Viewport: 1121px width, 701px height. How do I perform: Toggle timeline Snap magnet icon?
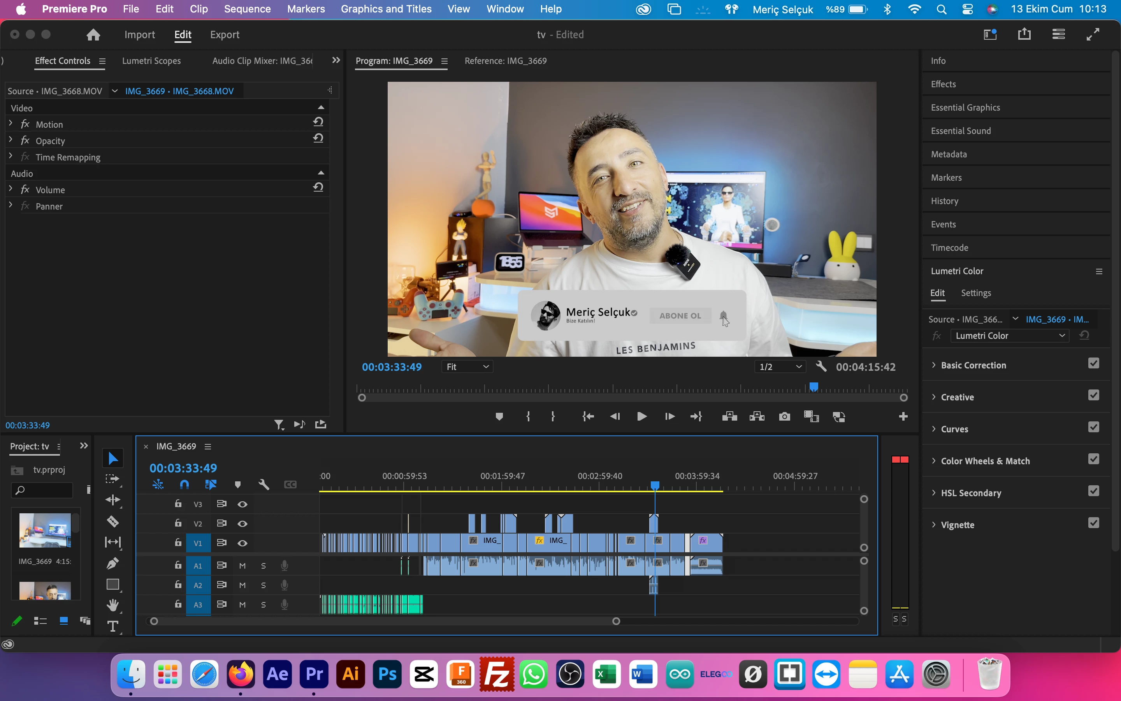pyautogui.click(x=184, y=484)
